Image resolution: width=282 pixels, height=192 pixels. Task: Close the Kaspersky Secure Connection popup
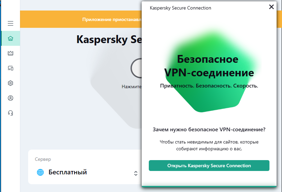point(271,7)
